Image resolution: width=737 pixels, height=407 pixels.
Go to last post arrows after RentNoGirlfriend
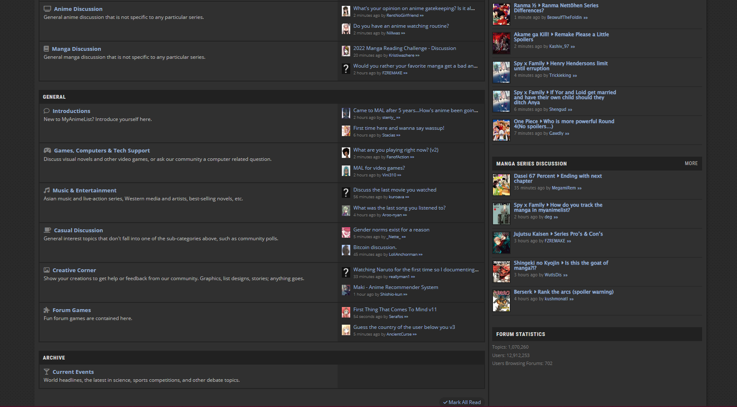click(422, 16)
